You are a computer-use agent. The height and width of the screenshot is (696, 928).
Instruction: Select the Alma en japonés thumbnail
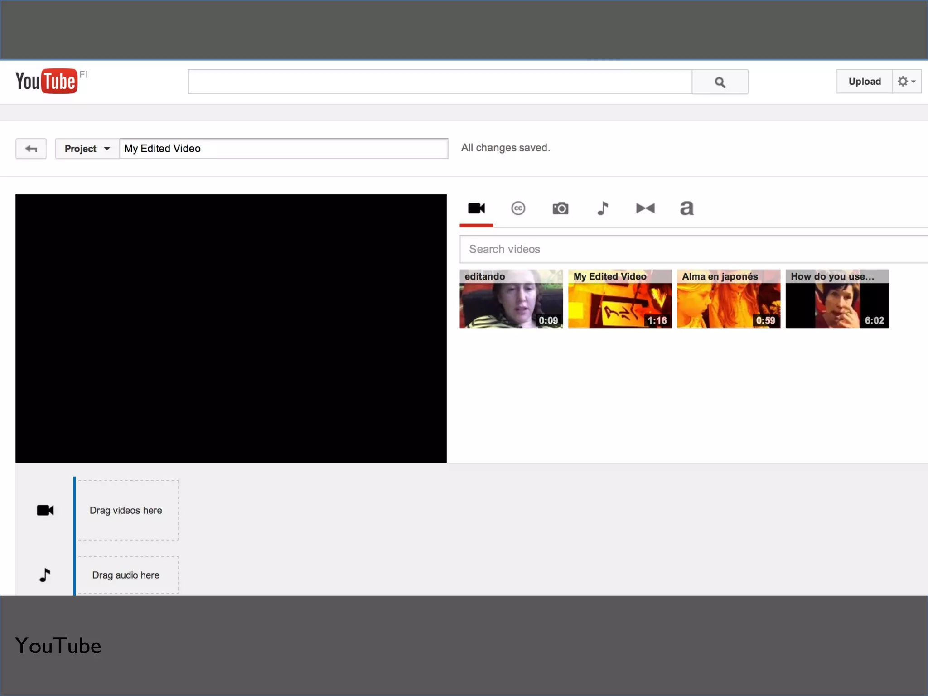[729, 299]
